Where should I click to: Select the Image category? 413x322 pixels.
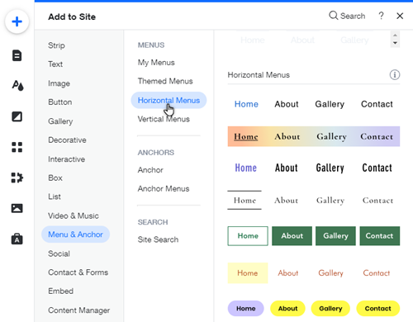point(59,83)
